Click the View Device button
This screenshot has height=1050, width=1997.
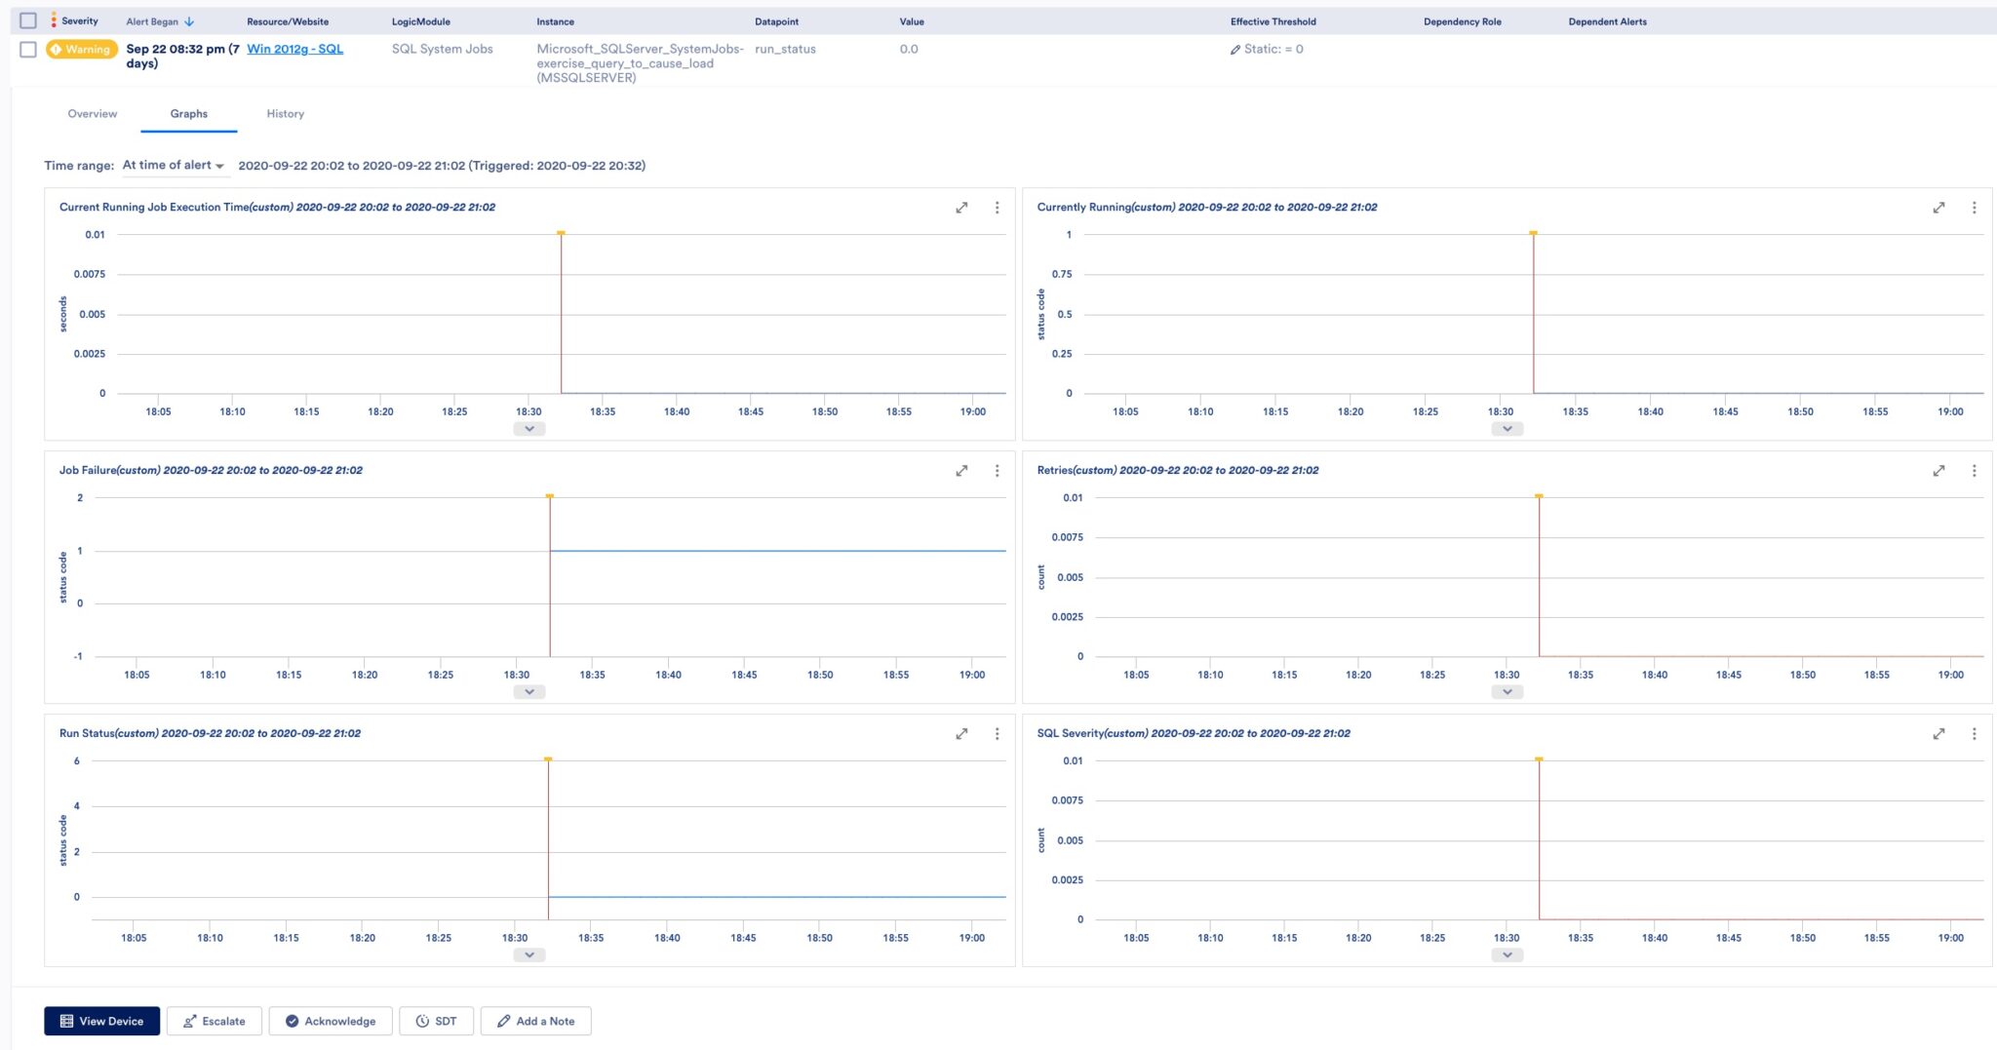click(x=101, y=1021)
